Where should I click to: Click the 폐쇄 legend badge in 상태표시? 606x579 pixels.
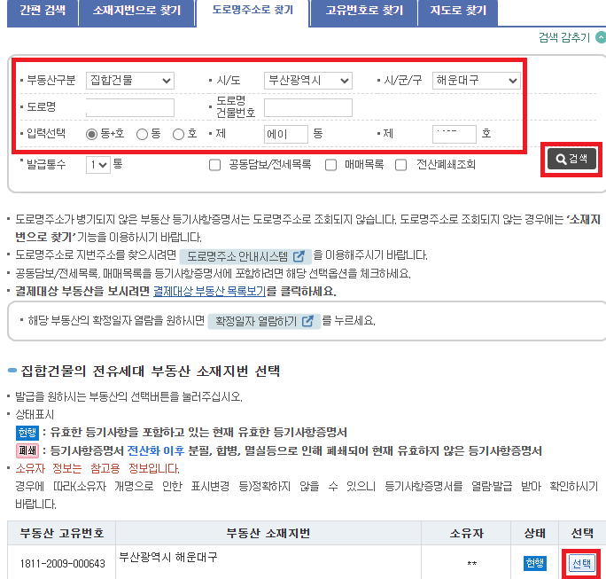click(x=27, y=450)
